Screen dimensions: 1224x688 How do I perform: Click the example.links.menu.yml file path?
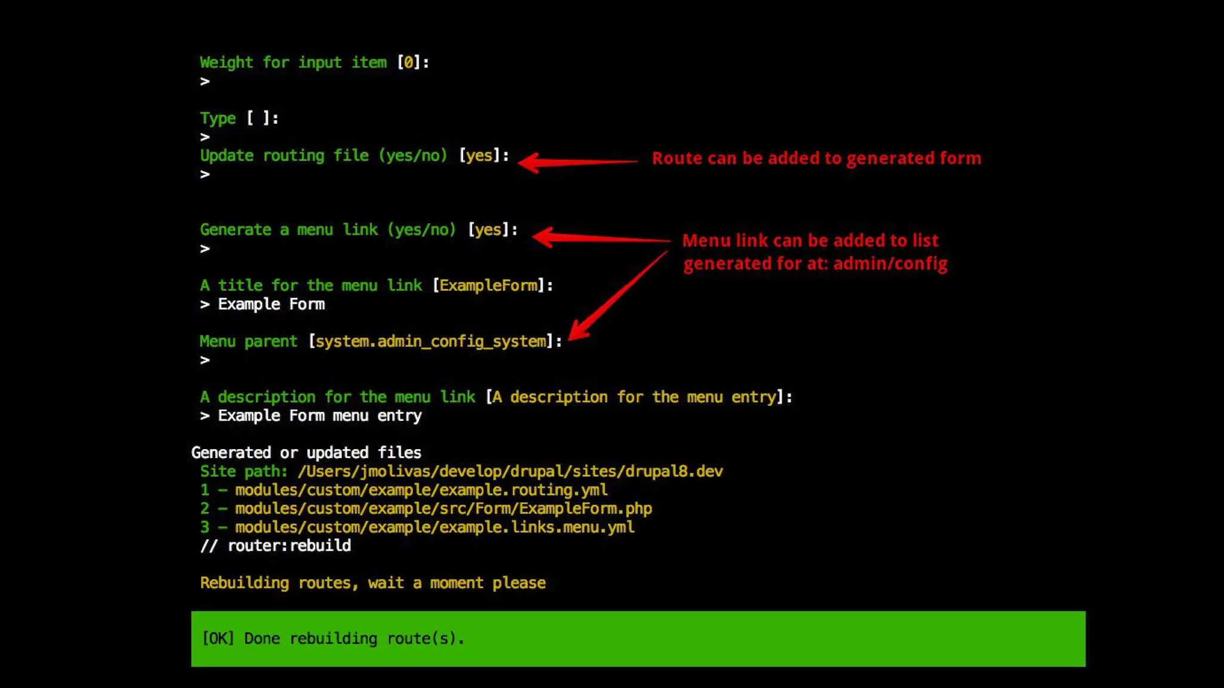click(434, 527)
